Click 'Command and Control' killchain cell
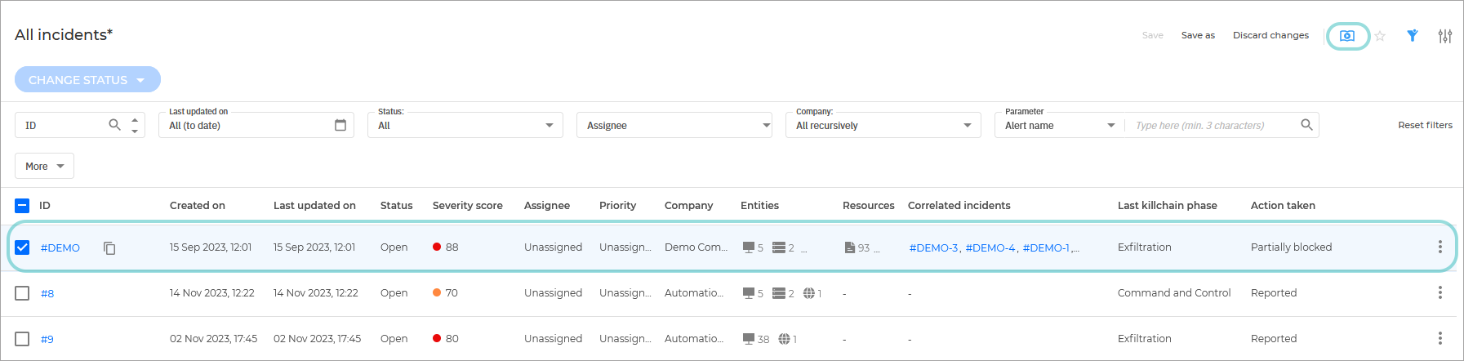Screen dimensions: 1464x361 [1174, 292]
